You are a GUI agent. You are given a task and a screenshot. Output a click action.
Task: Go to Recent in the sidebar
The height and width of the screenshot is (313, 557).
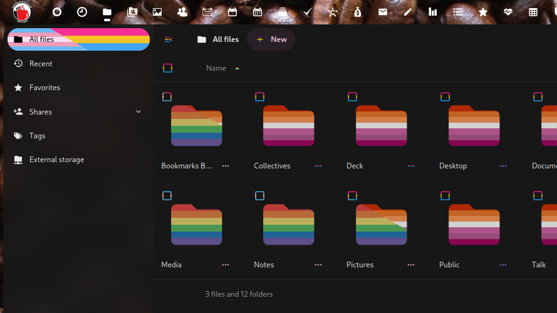point(78,63)
